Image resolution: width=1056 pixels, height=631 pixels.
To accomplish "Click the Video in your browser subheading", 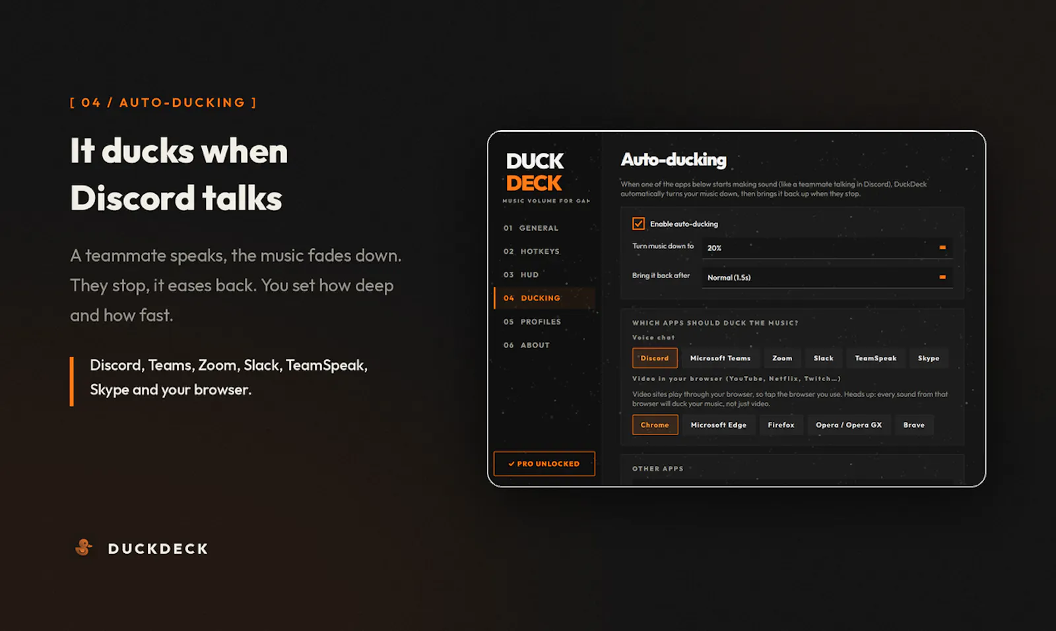I will click(x=736, y=379).
